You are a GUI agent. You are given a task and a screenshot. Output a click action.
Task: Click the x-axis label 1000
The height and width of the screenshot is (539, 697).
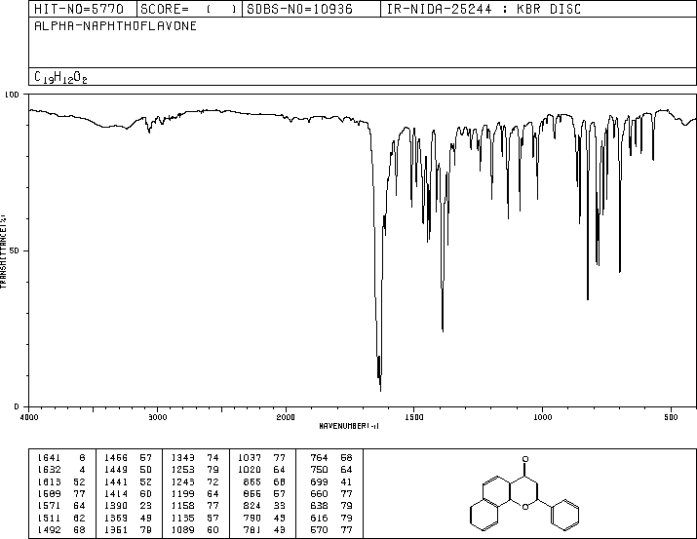[542, 417]
